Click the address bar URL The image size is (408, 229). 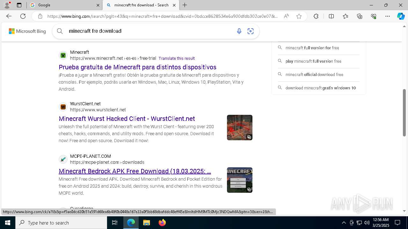(163, 16)
